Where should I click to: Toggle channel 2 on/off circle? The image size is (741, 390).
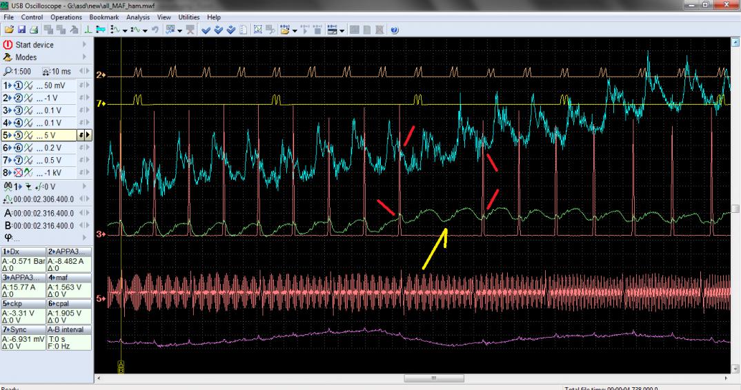tap(18, 98)
